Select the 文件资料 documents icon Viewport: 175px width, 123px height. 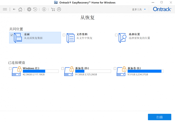pos(71,38)
